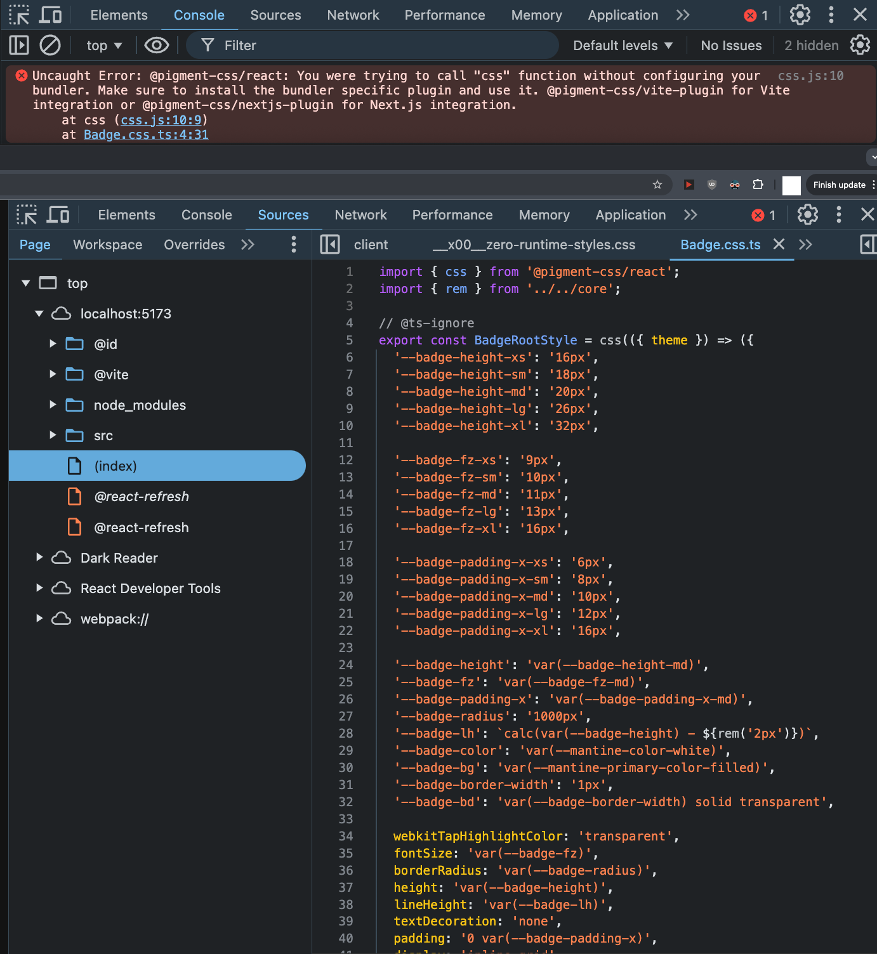Open Elements tab in top DevTools
Image resolution: width=877 pixels, height=954 pixels.
(x=119, y=15)
